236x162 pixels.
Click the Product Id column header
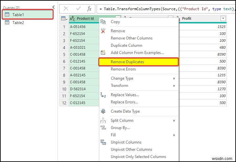coord(85,18)
